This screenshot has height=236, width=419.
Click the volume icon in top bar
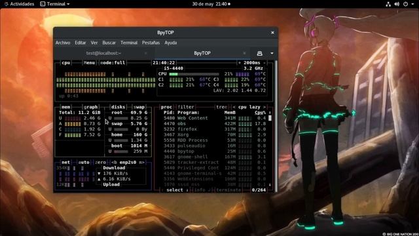(397, 4)
